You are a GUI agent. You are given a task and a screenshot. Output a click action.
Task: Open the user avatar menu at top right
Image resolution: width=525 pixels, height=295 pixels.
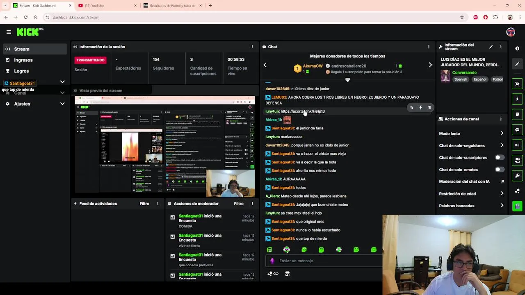[x=511, y=32]
